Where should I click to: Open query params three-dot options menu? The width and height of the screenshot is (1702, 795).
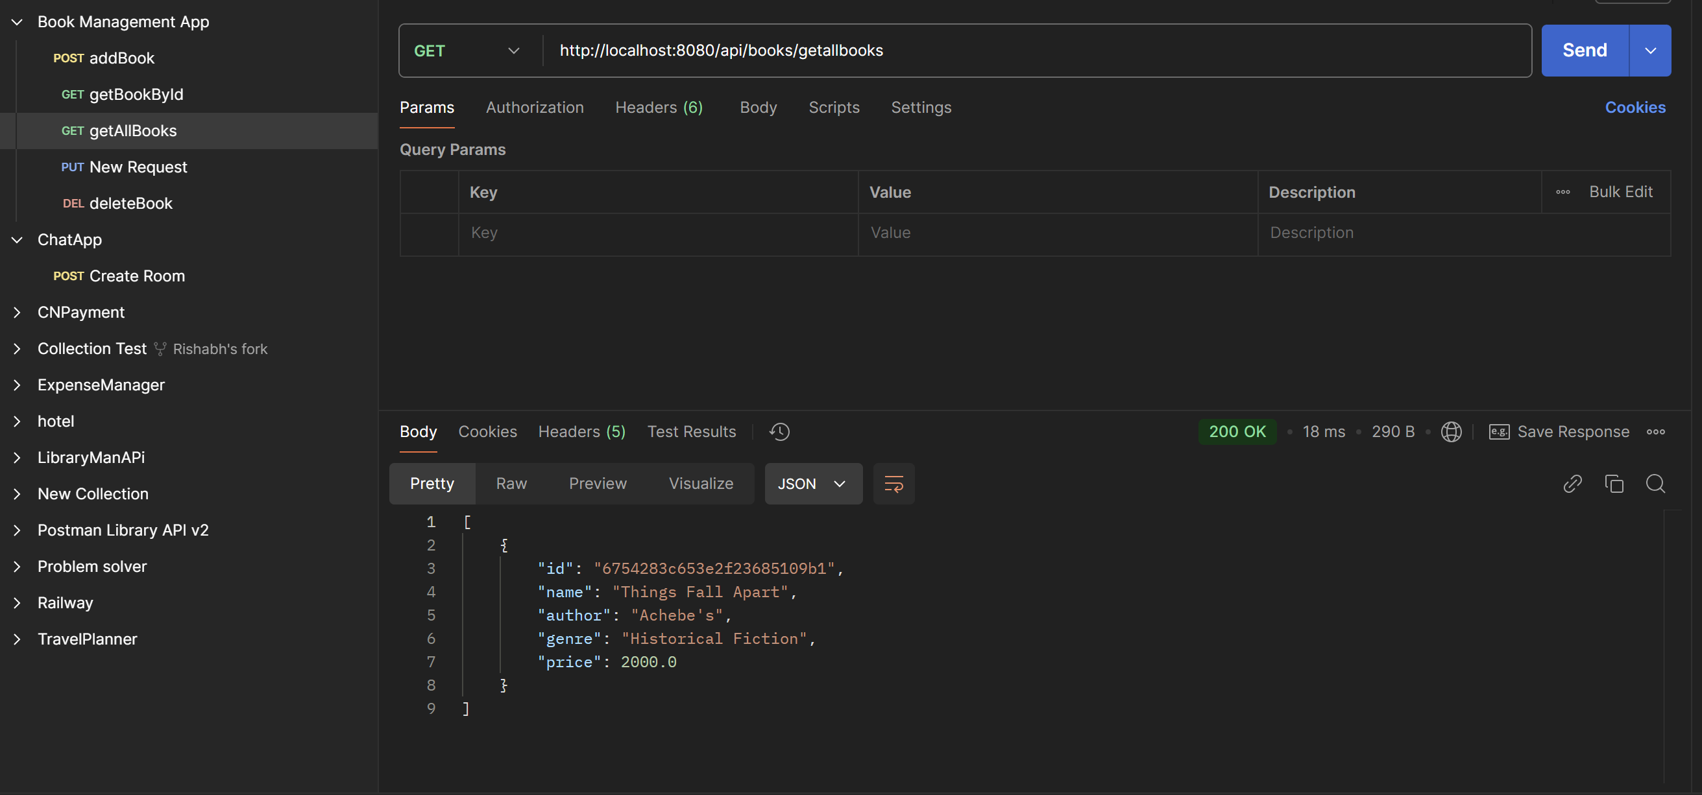click(x=1562, y=191)
